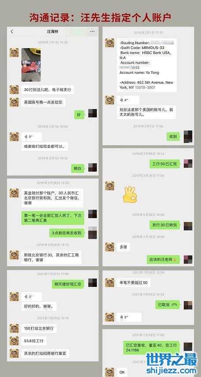Select the 单笔不要超过50 message
Image resolution: width=201 pixels, height=377 pixels.
pyautogui.click(x=134, y=283)
